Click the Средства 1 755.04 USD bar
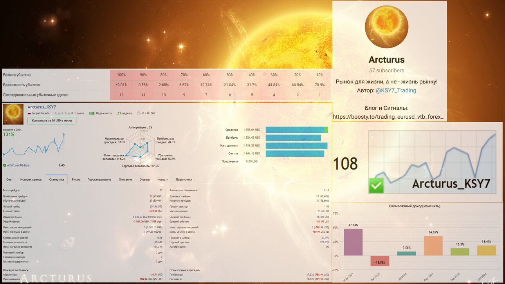 coord(297,130)
